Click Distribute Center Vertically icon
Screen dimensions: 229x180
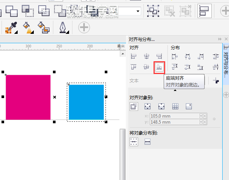188,67
